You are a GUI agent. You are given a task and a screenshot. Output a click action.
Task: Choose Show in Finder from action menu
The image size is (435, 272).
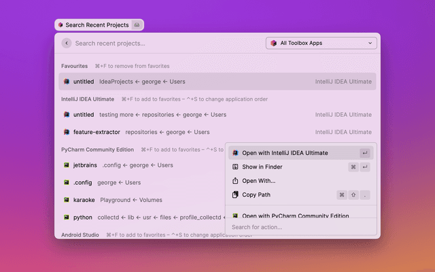coord(262,167)
